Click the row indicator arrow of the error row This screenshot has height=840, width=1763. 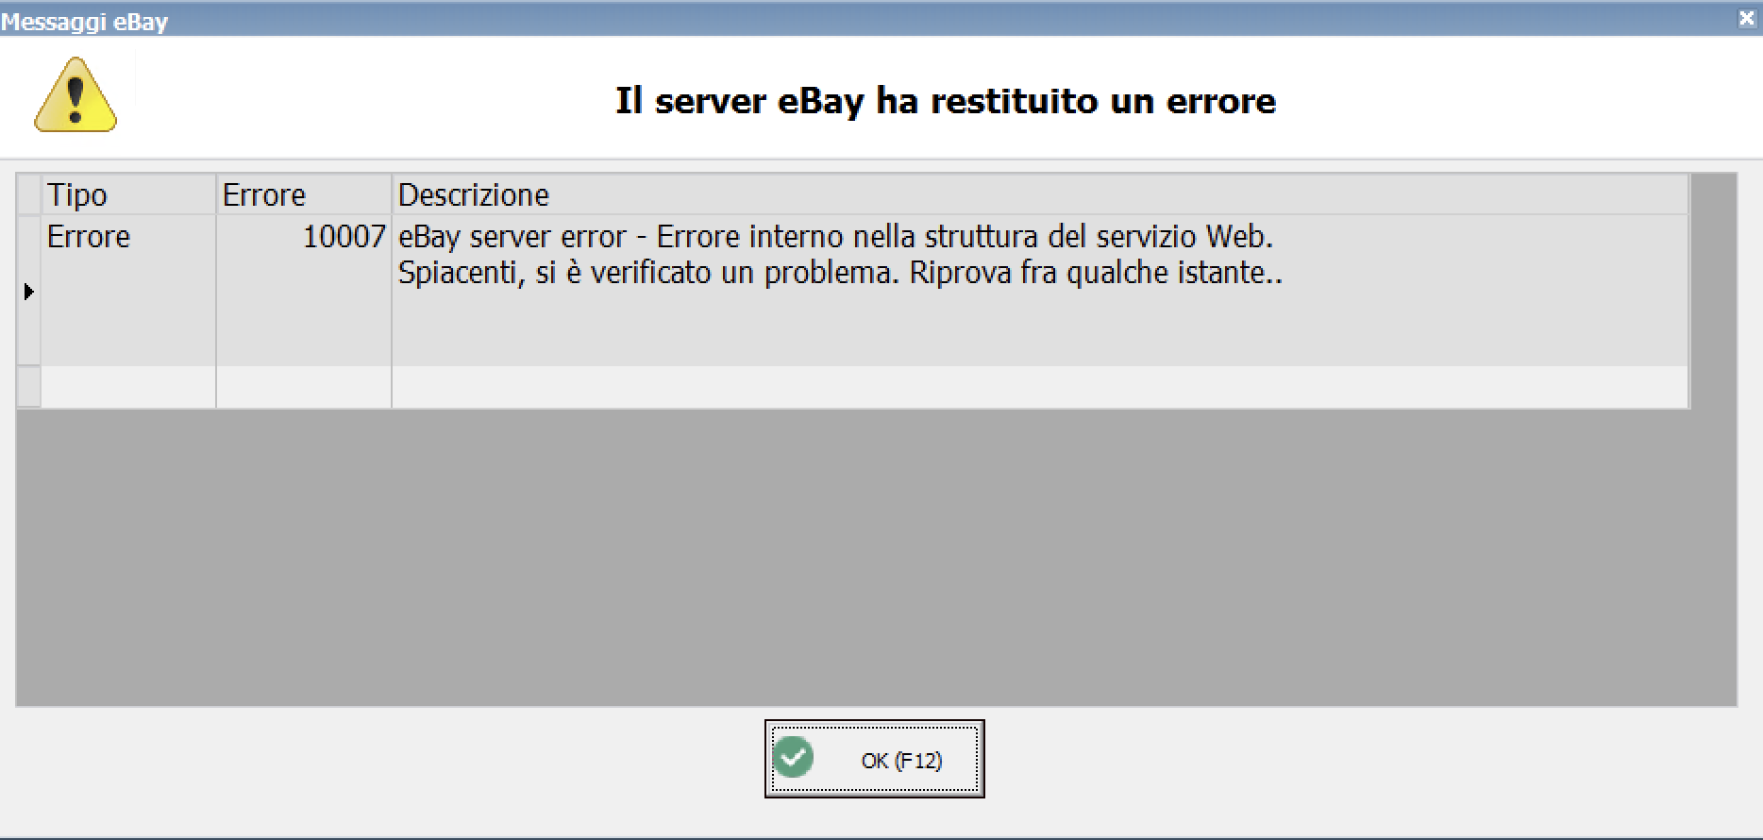[x=28, y=291]
